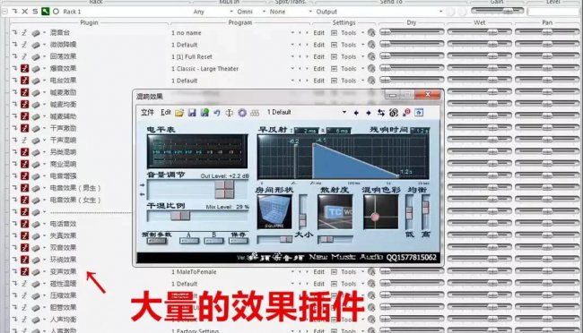Click the X icon on Rack 1 header
The height and width of the screenshot is (333, 583).
25,12
